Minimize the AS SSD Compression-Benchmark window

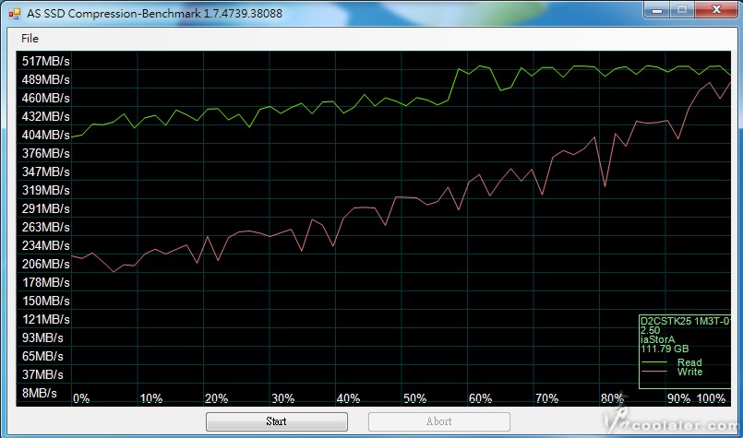pos(657,10)
